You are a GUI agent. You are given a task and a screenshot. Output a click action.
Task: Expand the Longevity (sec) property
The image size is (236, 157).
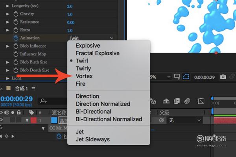click(7, 6)
